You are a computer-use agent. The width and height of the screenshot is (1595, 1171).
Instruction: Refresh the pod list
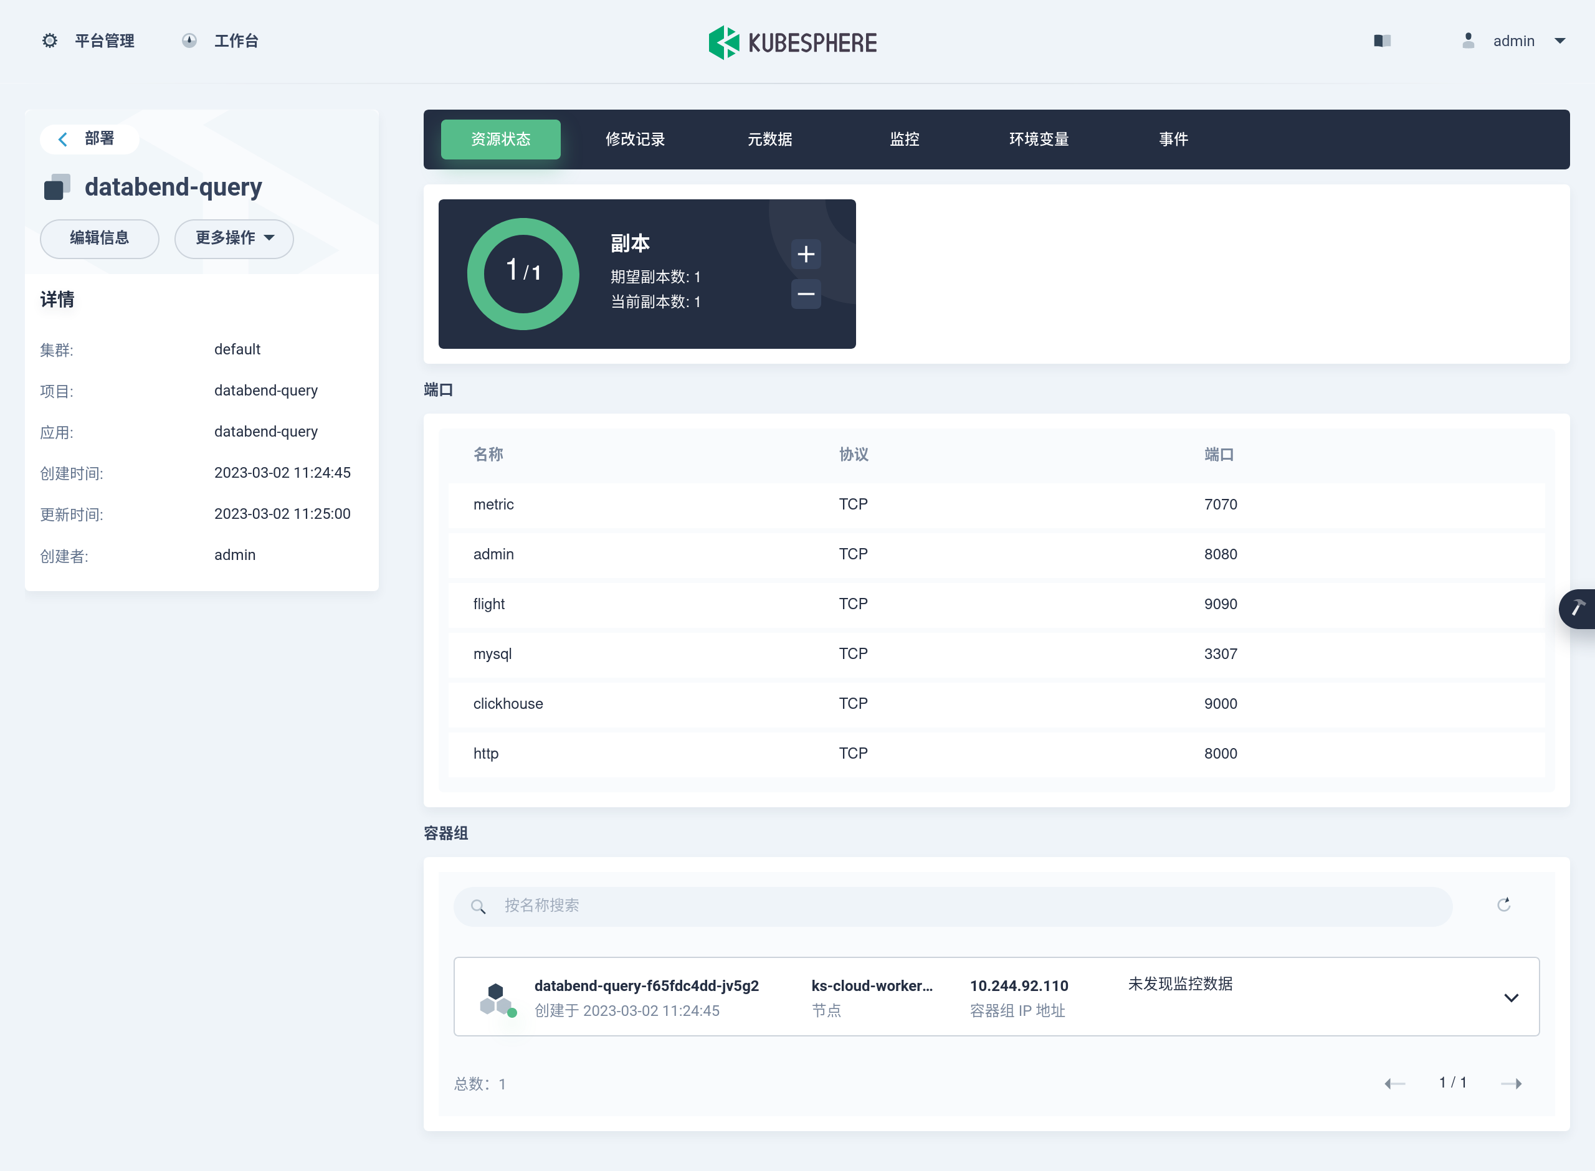(1503, 904)
